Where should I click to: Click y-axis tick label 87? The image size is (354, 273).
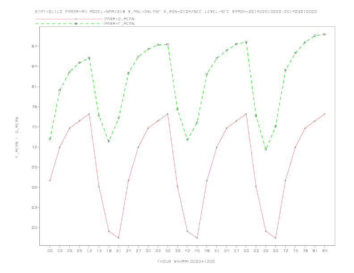[x=34, y=46]
